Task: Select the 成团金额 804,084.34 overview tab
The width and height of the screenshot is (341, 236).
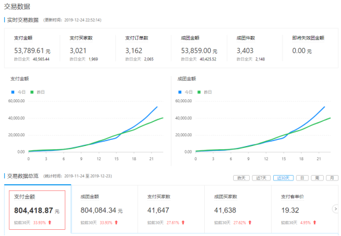Action: (105, 210)
